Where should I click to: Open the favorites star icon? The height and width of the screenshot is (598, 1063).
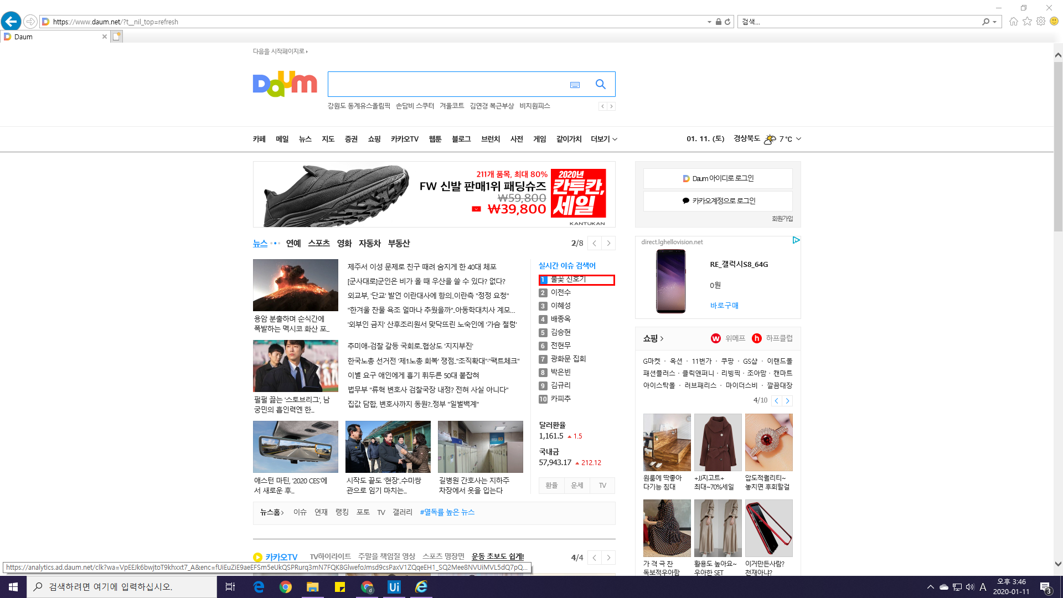(1027, 22)
